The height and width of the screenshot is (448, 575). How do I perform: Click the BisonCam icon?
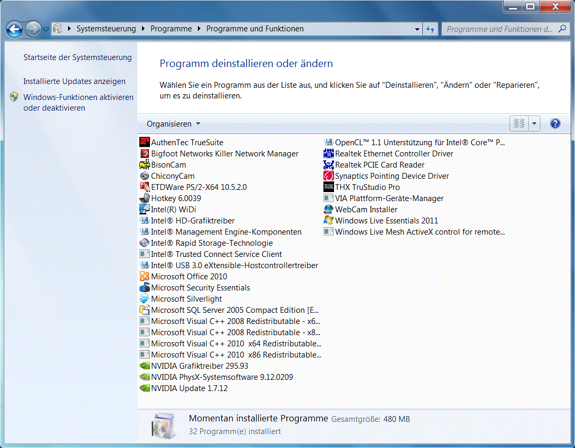145,165
